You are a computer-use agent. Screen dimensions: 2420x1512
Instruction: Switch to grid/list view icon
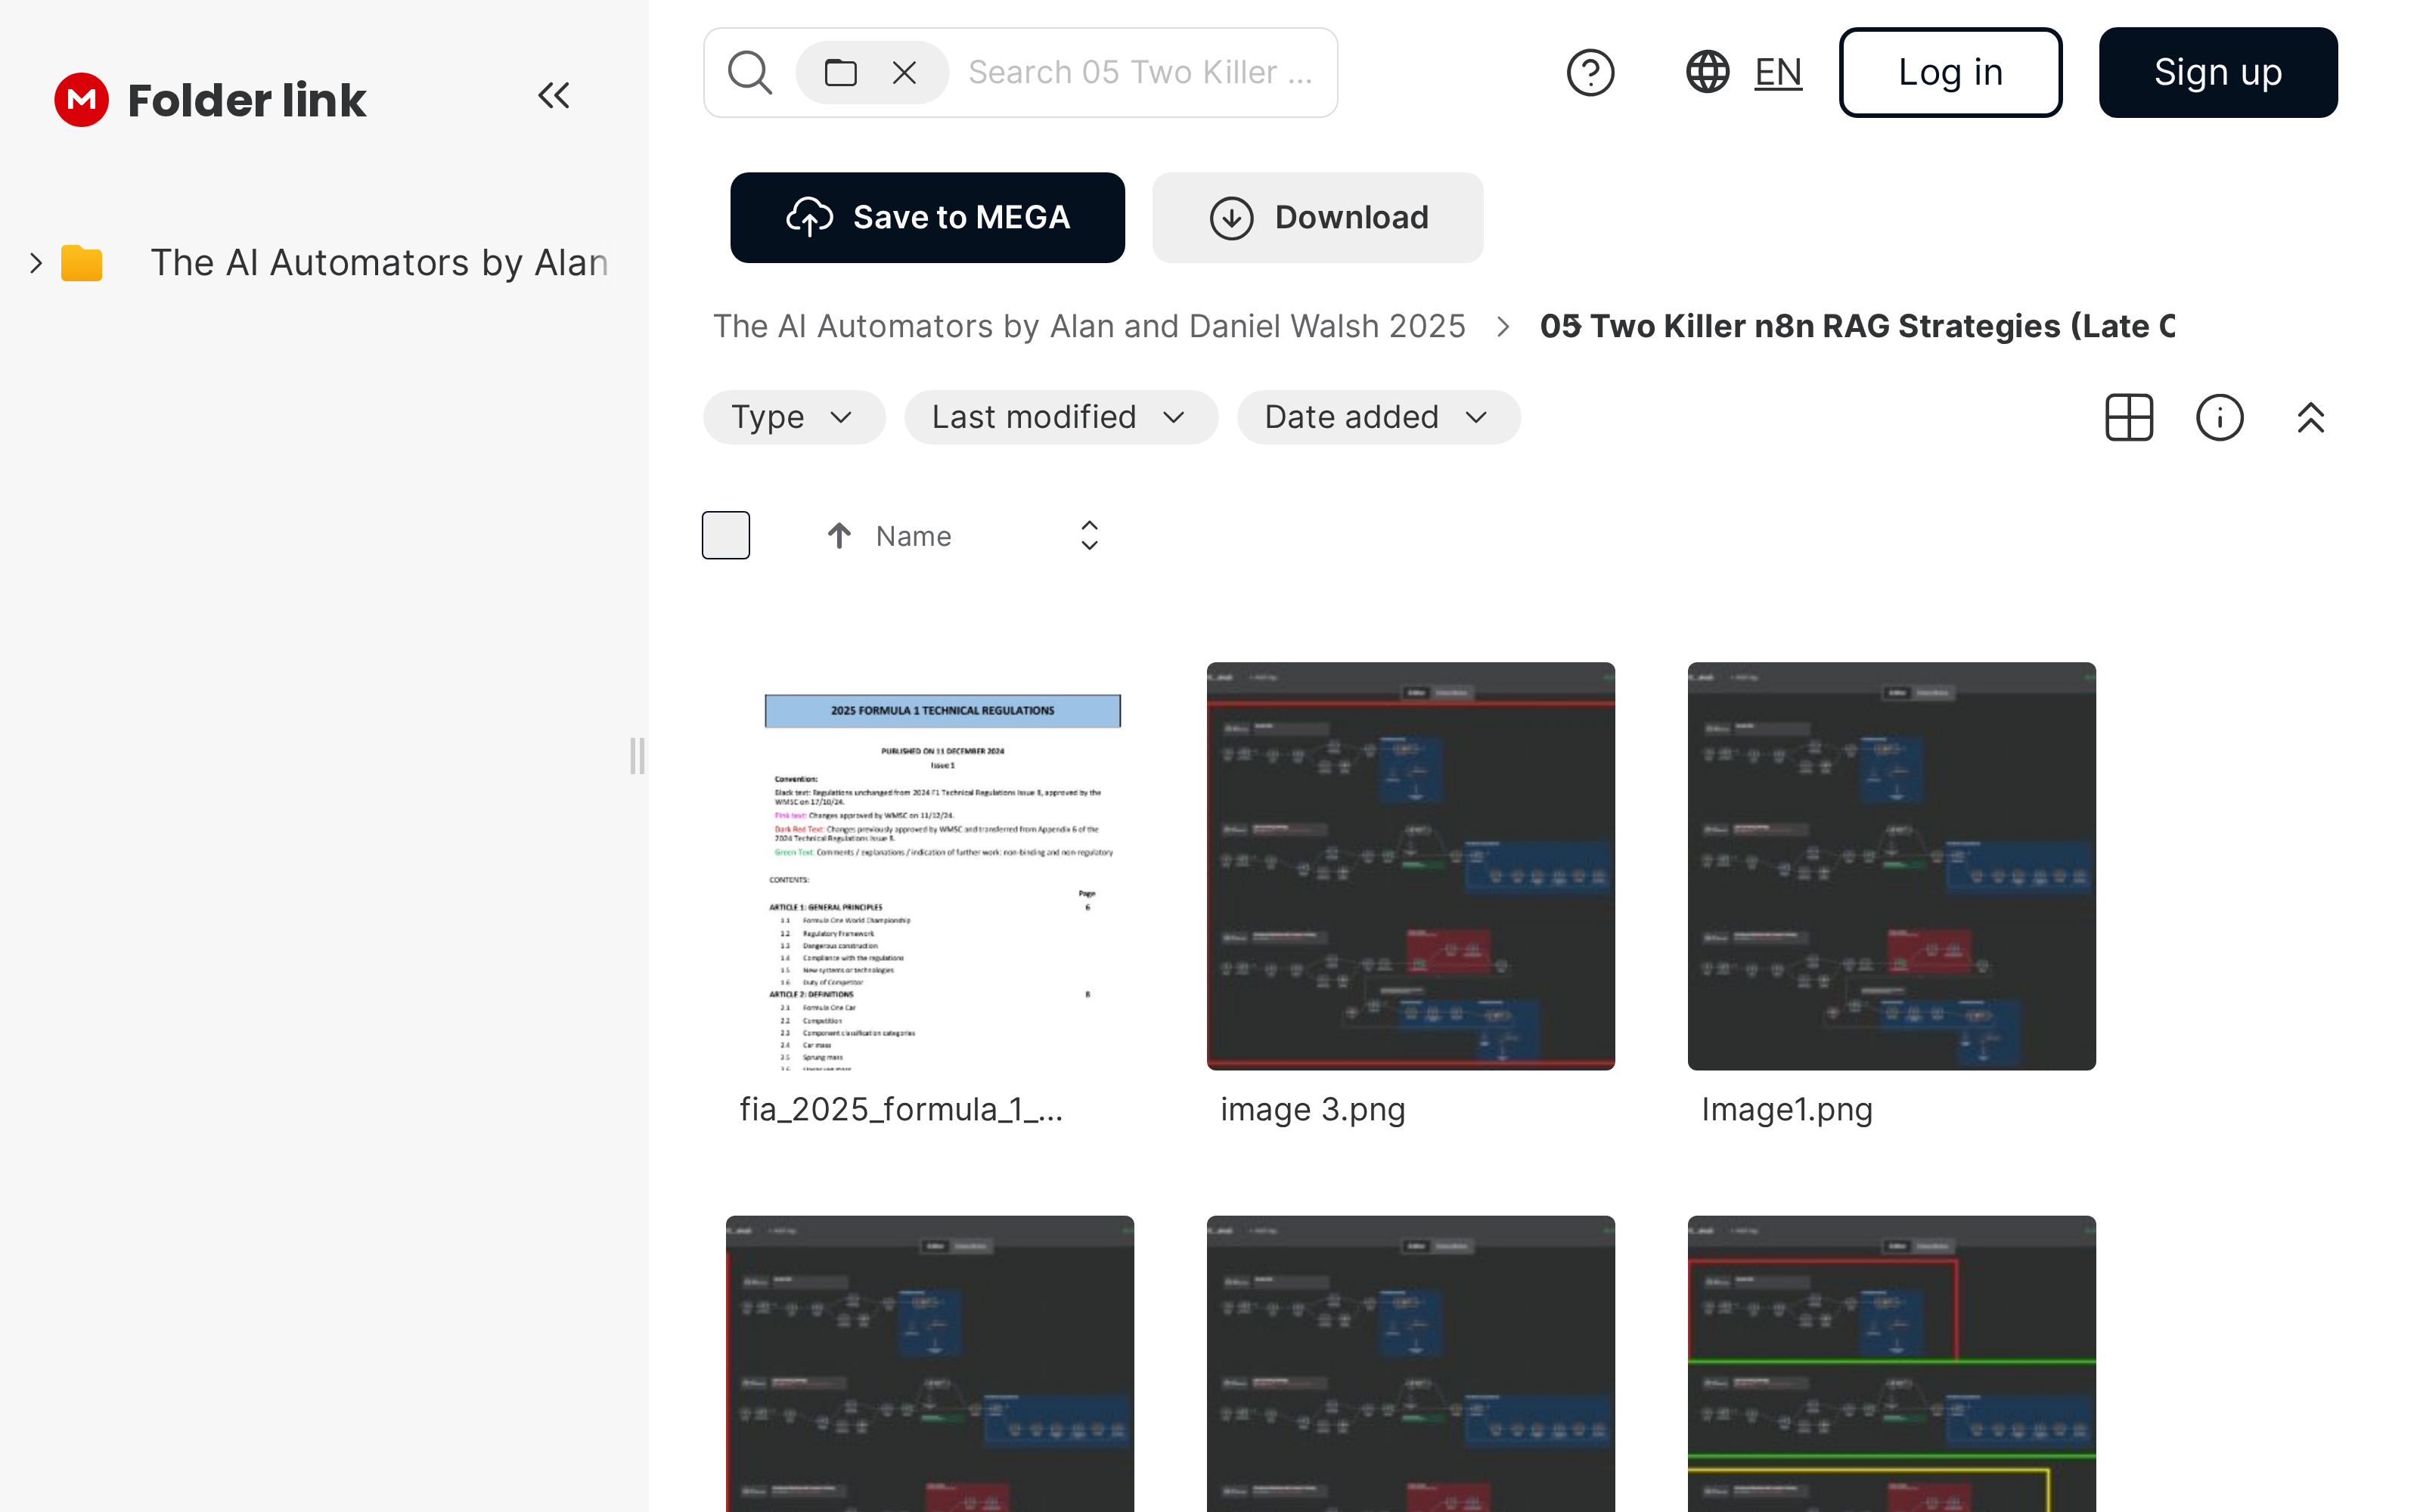pos(2129,417)
